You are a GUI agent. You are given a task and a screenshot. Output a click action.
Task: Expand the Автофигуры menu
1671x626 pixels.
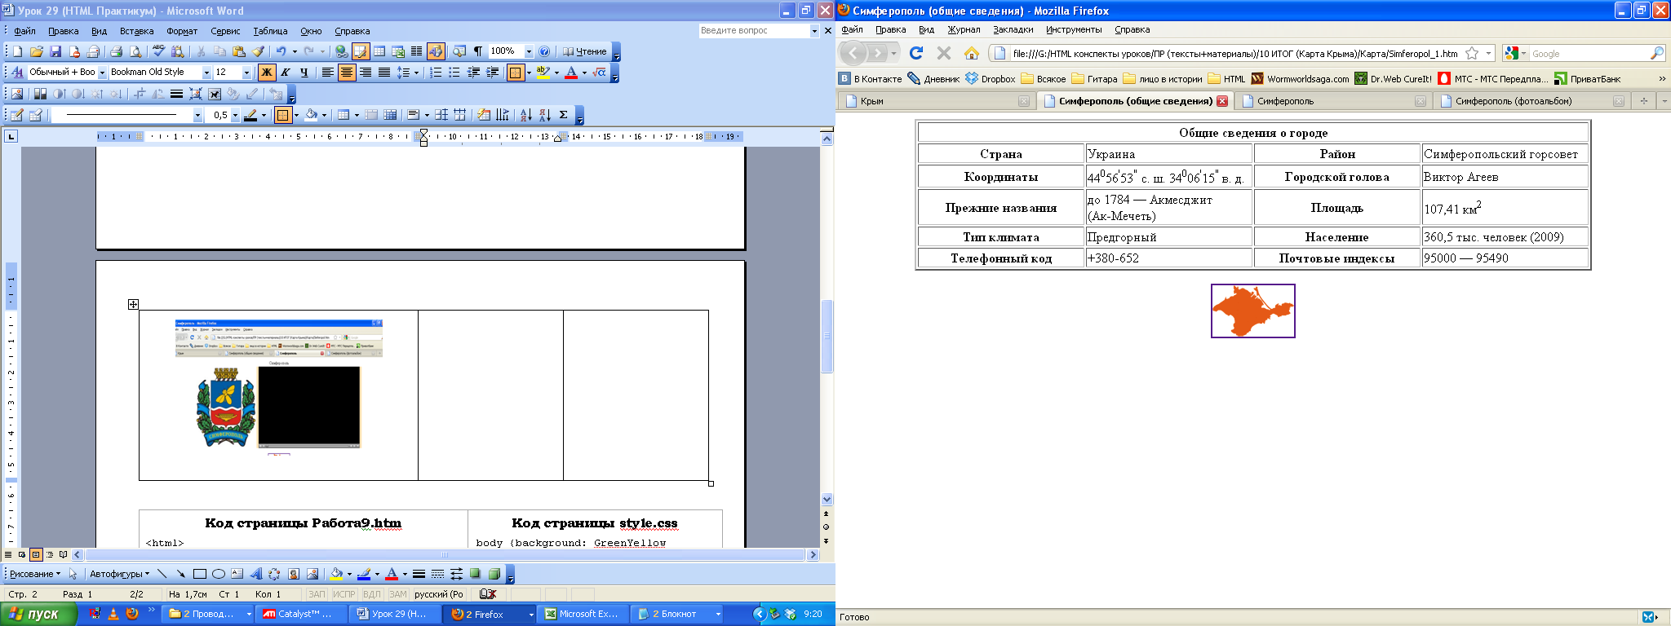[x=119, y=574]
